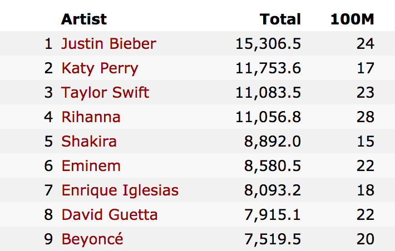Click the 100M column header
Viewport: 395px width, 251px height.
click(352, 19)
